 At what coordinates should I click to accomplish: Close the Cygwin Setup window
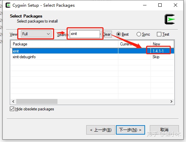(x=176, y=5)
